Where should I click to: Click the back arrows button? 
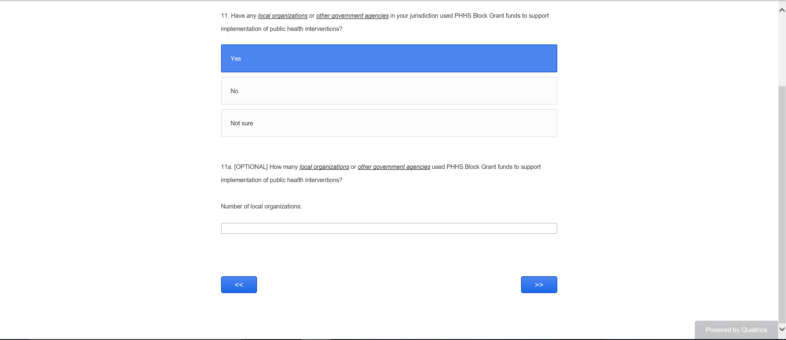coord(239,285)
